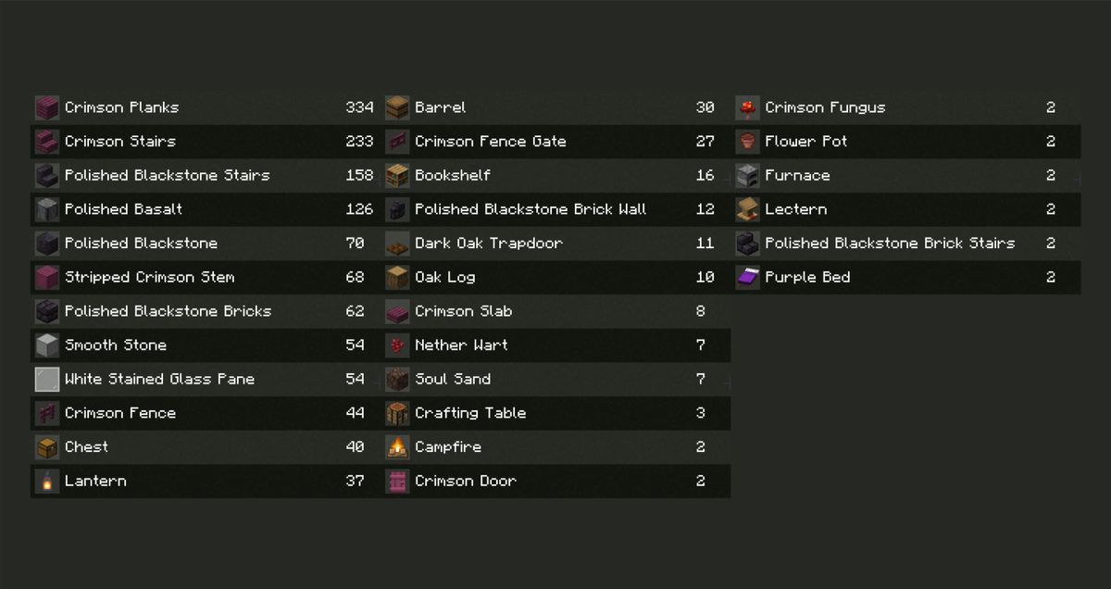Click the Crimson Planks block icon
The height and width of the screenshot is (589, 1111).
click(47, 107)
